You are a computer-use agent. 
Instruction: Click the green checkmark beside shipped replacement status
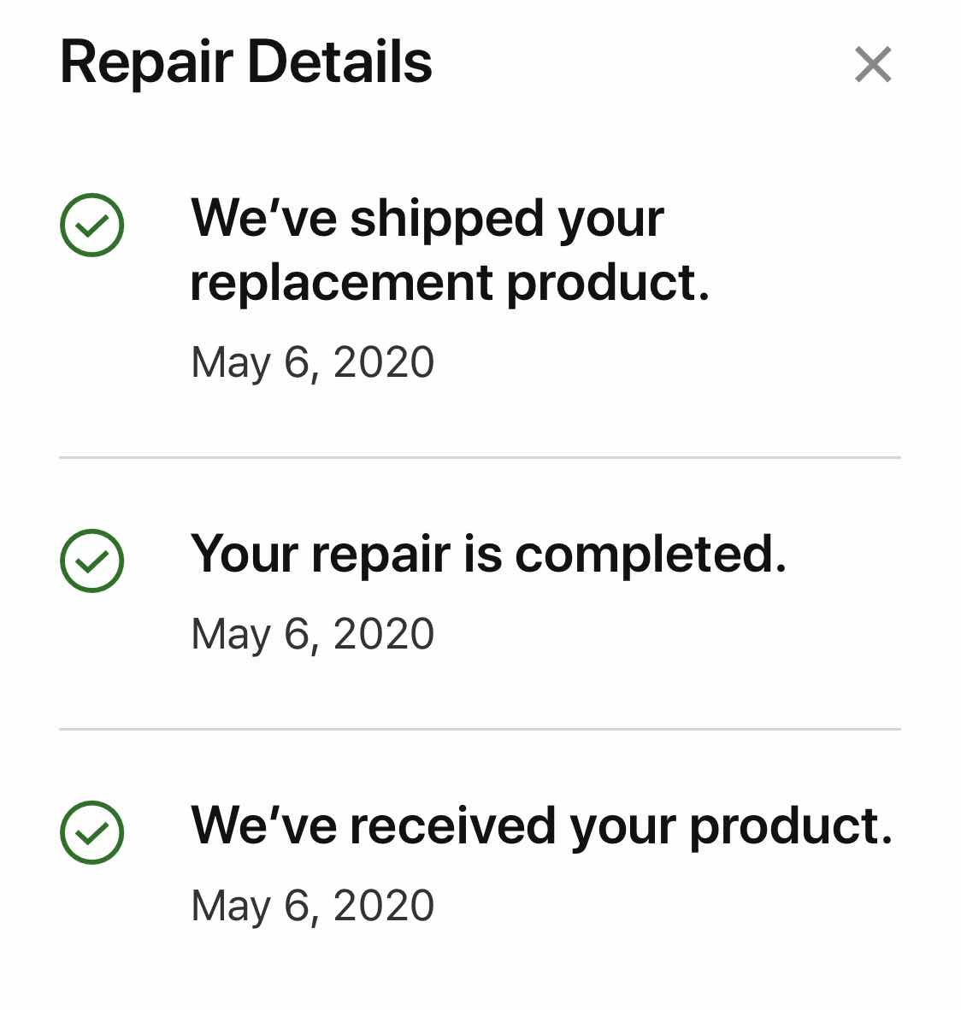click(x=92, y=225)
